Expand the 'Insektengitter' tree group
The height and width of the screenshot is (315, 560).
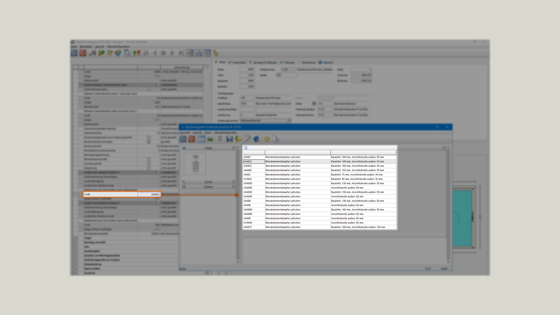(x=75, y=251)
